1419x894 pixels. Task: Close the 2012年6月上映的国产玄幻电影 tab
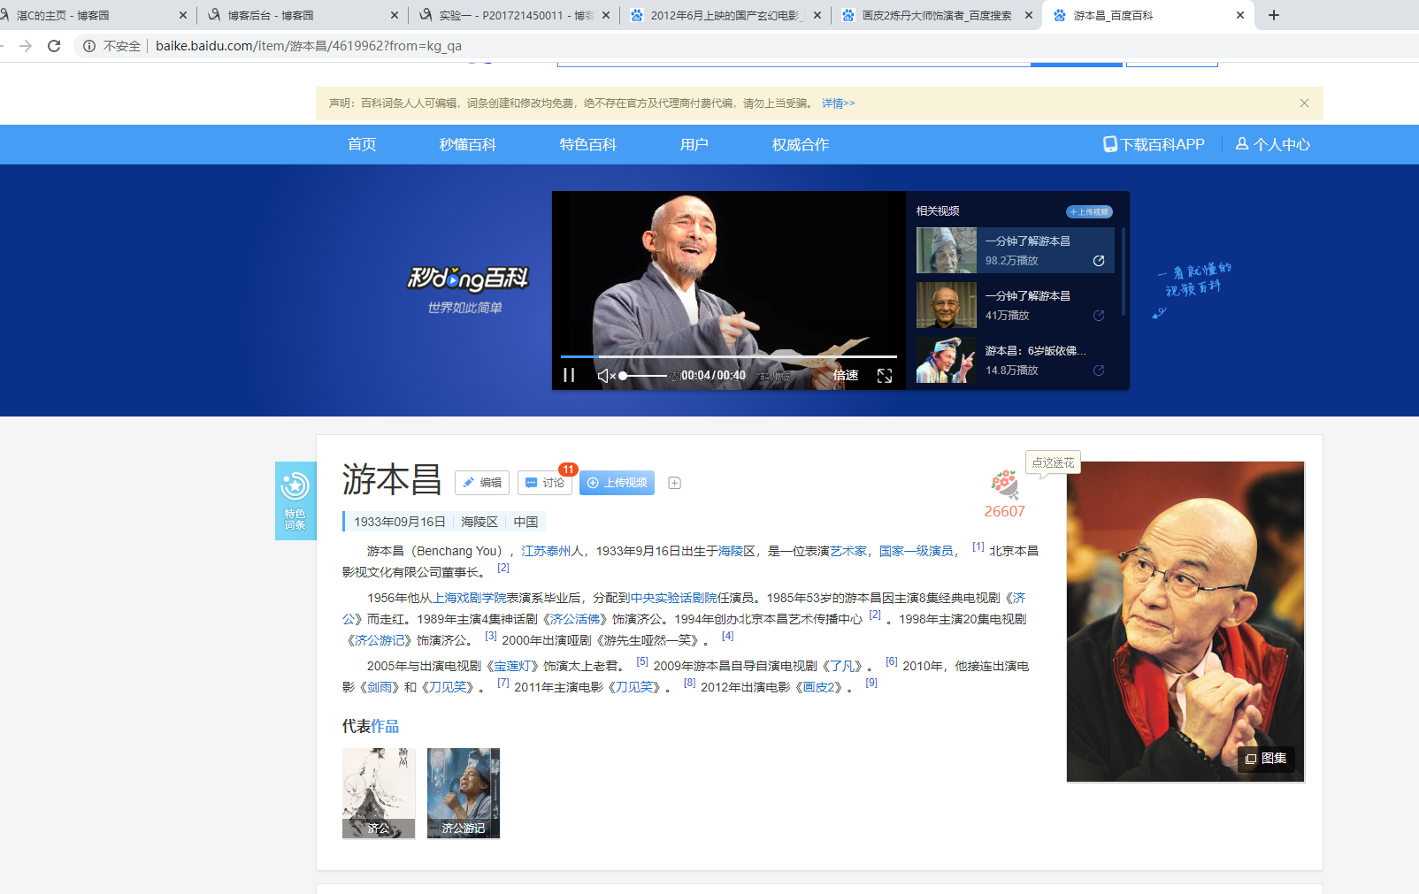[817, 15]
